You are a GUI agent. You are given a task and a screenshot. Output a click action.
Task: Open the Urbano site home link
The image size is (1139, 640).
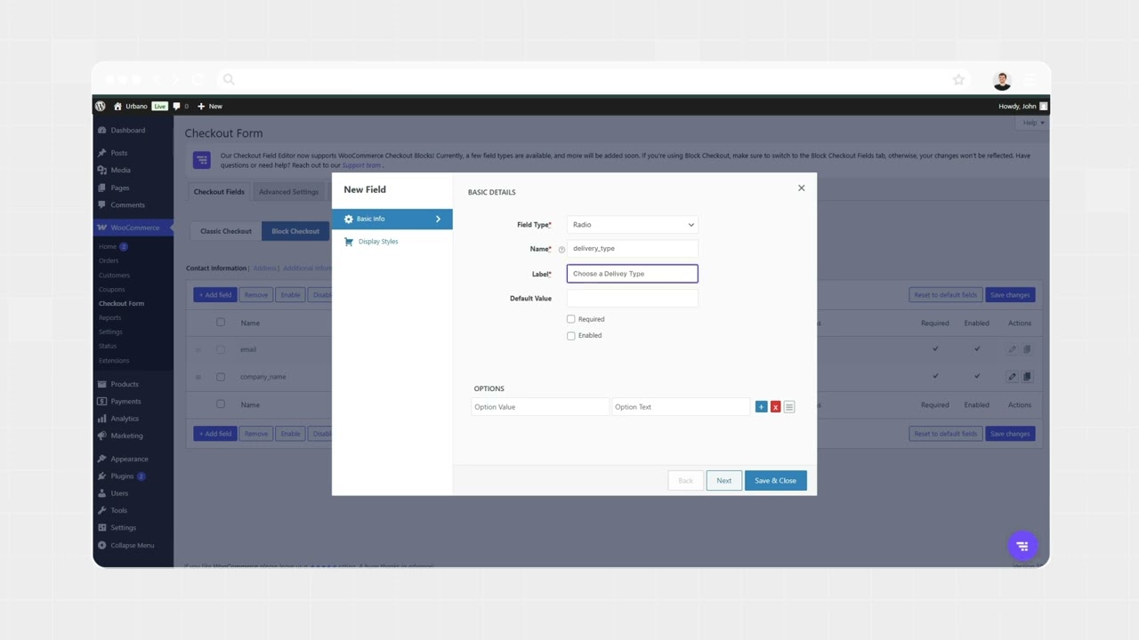point(130,106)
